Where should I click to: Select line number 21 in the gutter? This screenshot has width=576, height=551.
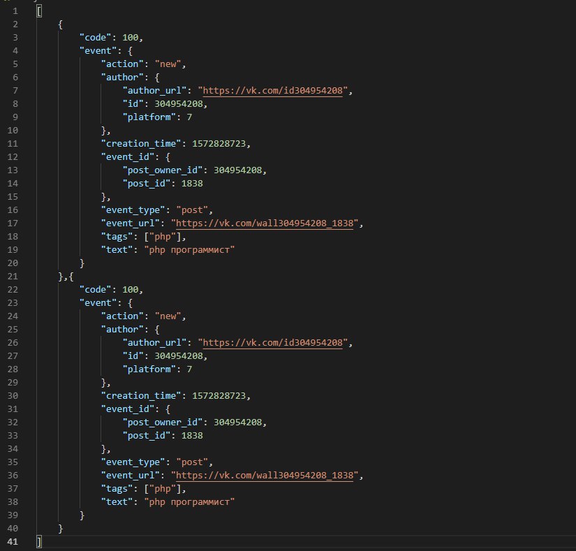click(x=13, y=277)
